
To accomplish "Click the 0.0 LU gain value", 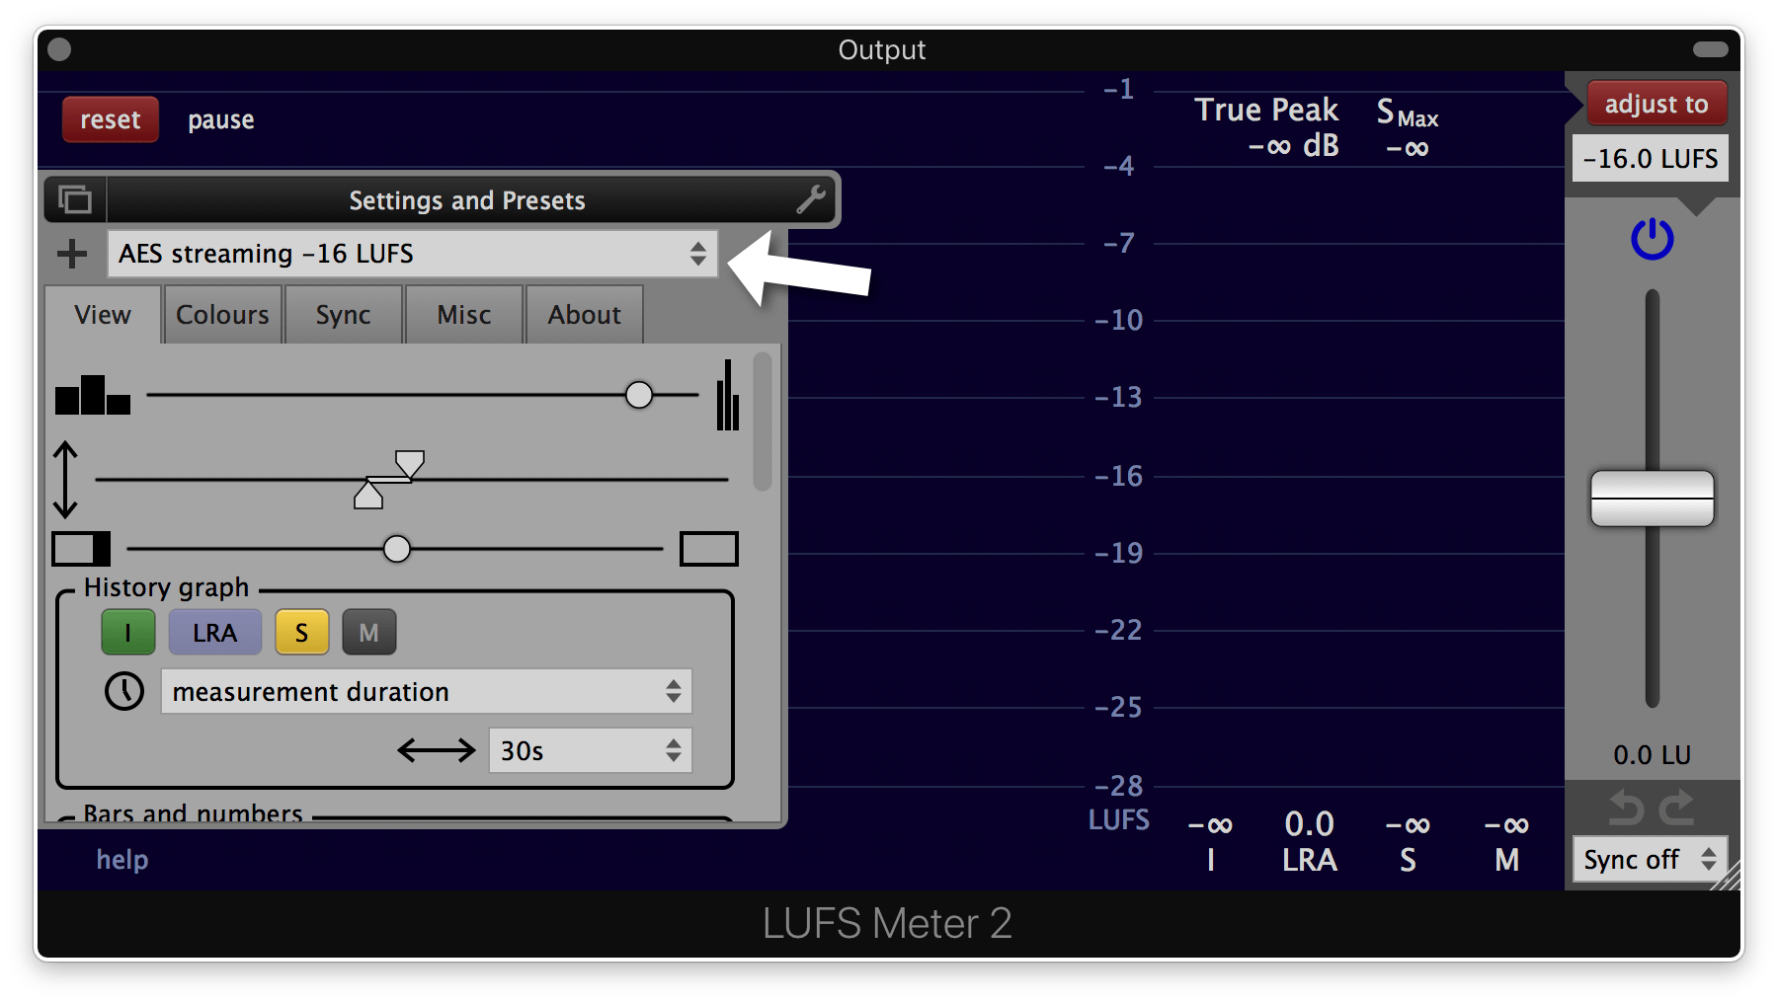I will click(1652, 755).
